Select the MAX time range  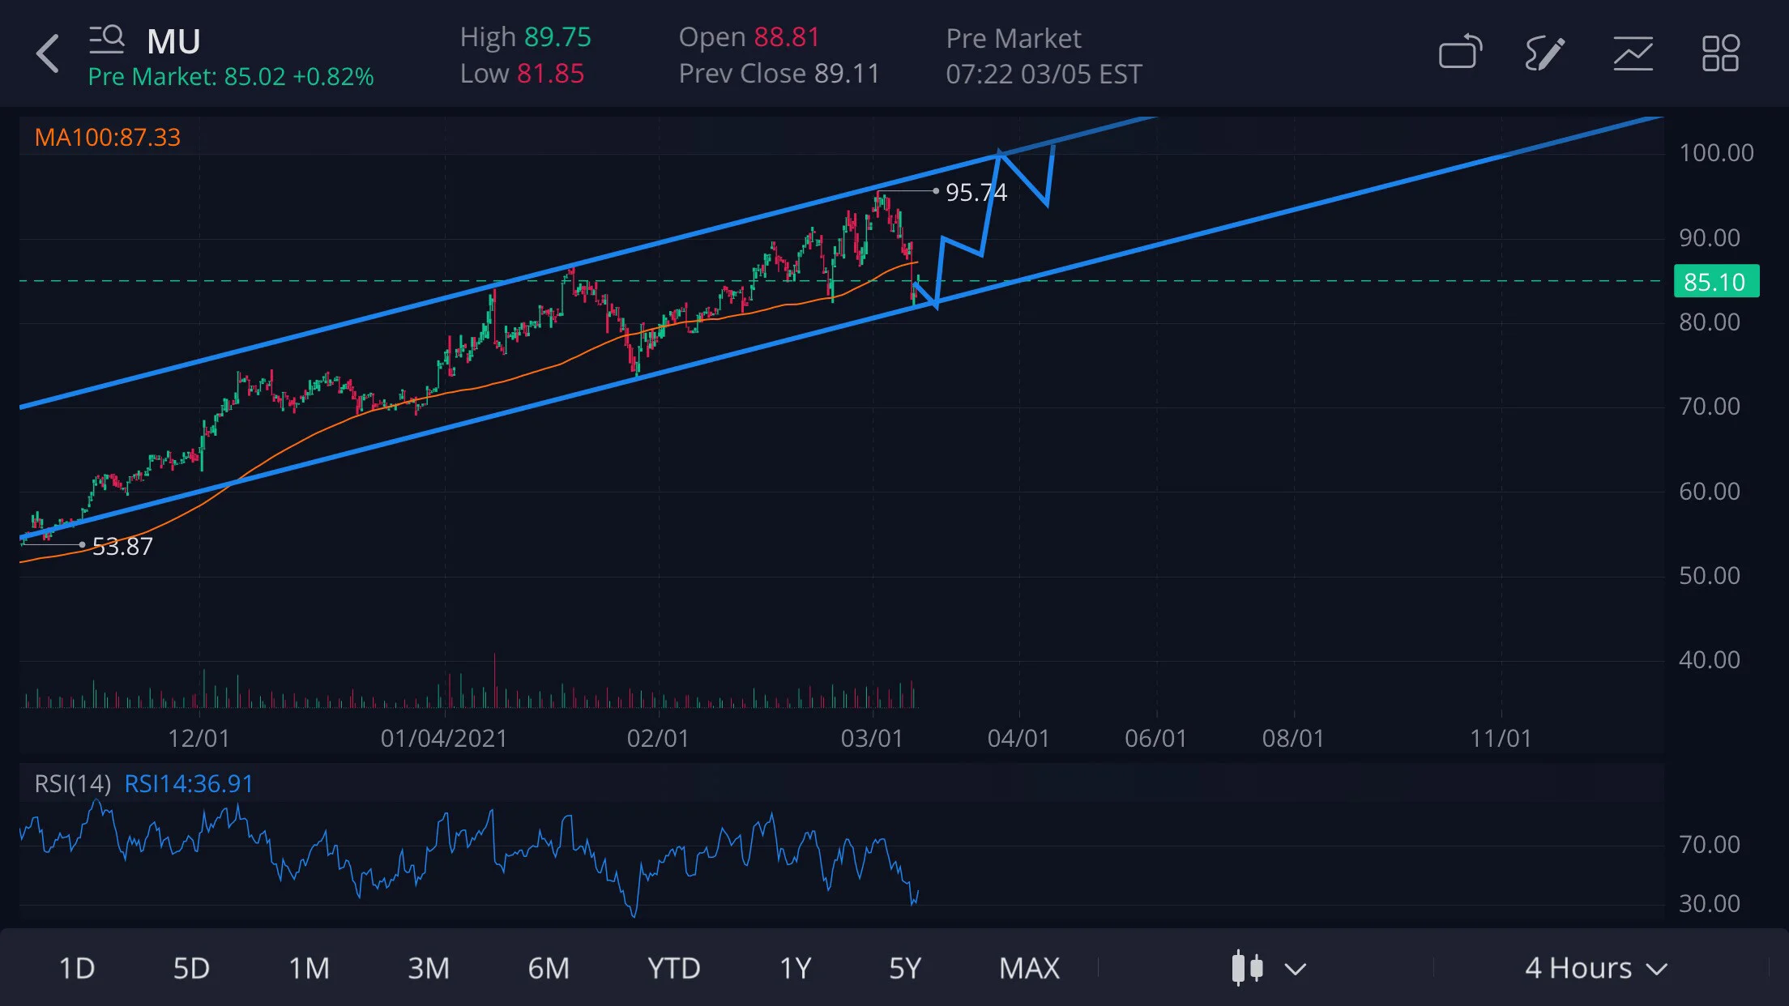[1029, 968]
